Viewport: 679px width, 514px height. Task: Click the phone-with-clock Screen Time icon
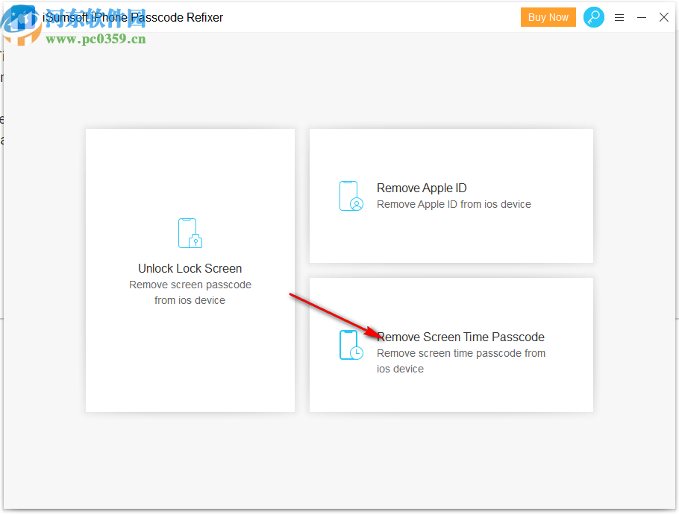351,345
